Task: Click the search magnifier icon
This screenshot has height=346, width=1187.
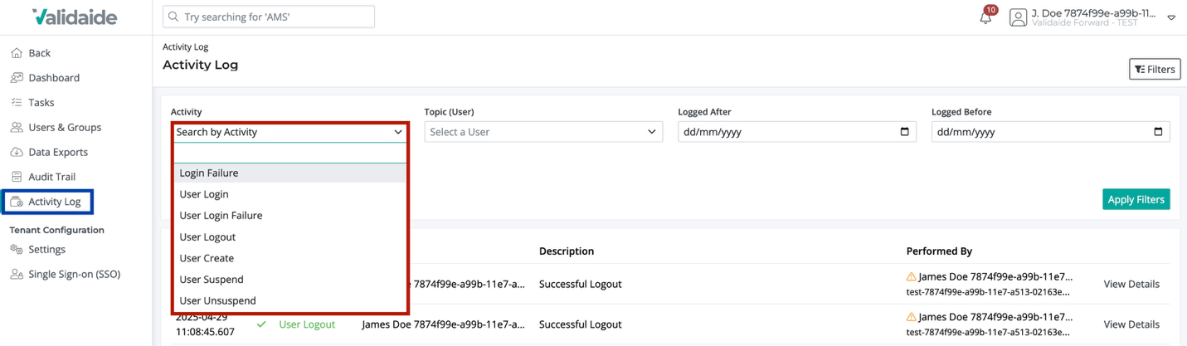Action: point(173,17)
